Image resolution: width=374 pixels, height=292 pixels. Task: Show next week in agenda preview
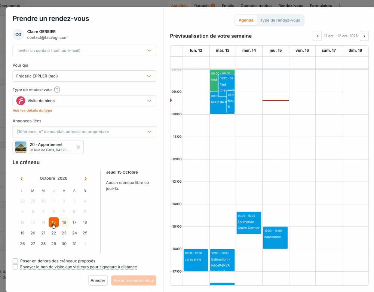point(364,36)
